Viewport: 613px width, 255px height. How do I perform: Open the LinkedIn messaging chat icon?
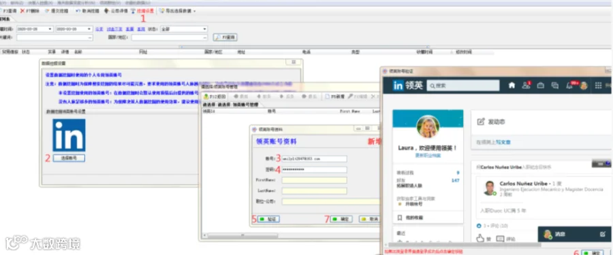point(554,86)
